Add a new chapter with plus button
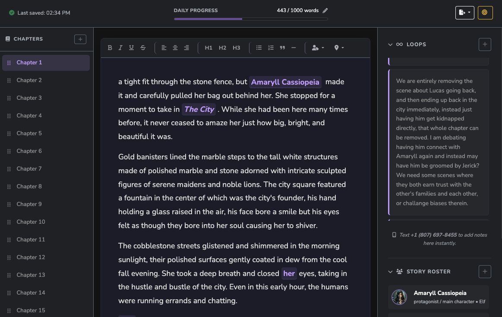 point(80,39)
